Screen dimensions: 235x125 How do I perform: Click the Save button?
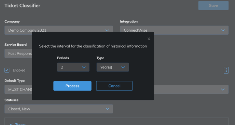[x=213, y=5]
